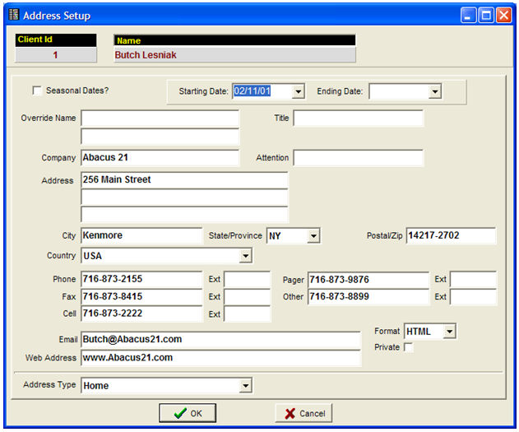Tick the Private checkbox
Screen dimensions: 519x432
408,347
